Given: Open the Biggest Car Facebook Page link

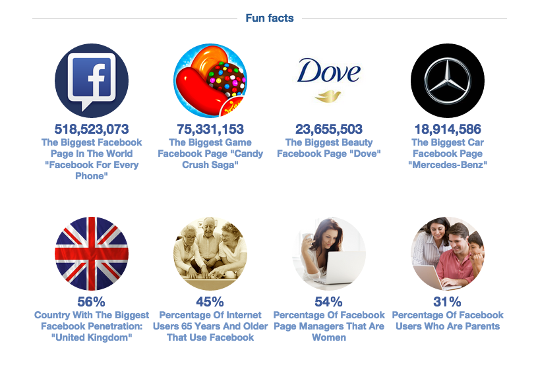Looking at the screenshot, I should pyautogui.click(x=448, y=154).
